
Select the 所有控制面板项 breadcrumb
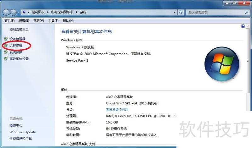62,12
